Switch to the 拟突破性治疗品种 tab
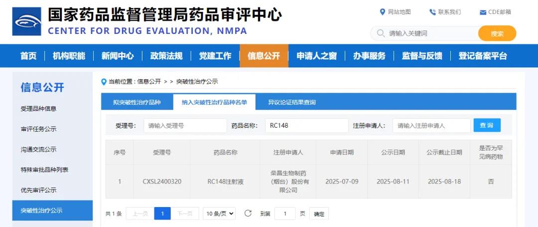538x227 pixels. click(x=137, y=102)
